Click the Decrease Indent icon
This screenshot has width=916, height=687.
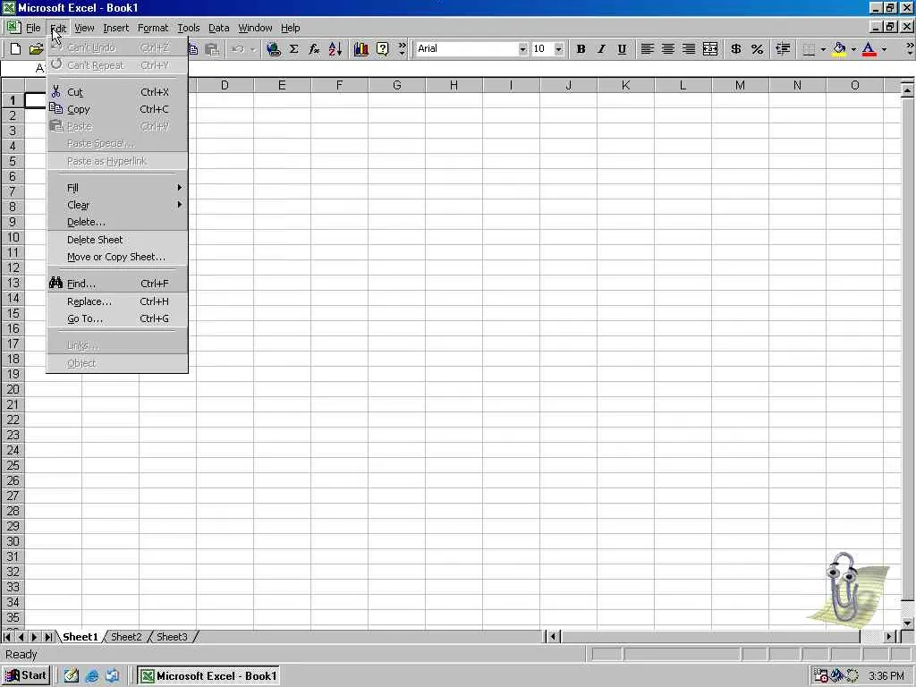tap(783, 49)
